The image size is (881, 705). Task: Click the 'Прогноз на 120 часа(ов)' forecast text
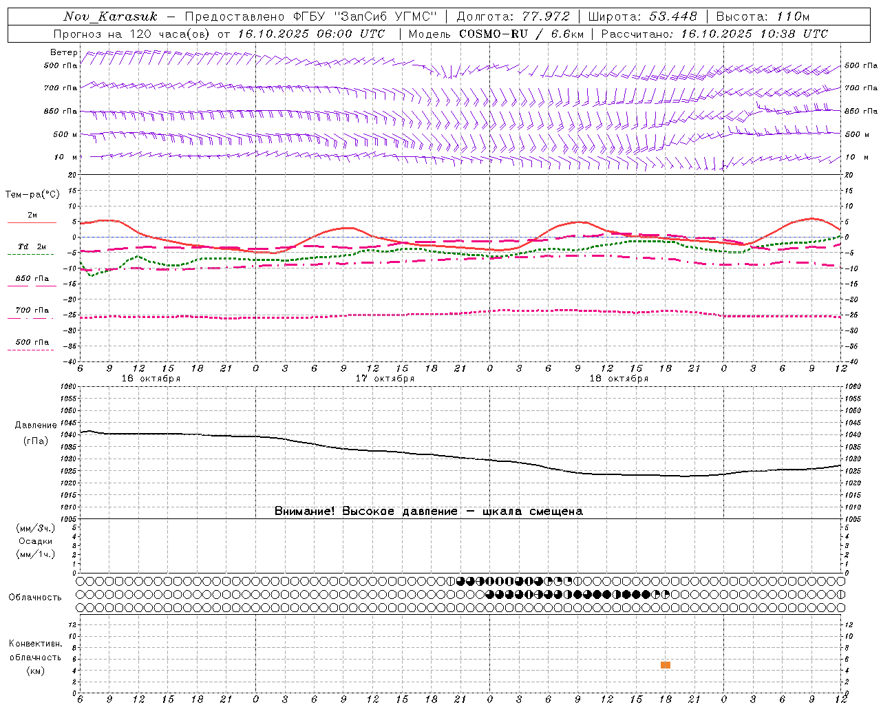134,34
